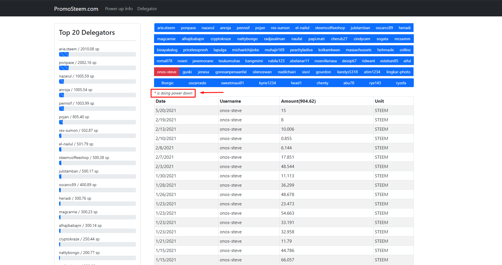Viewport: 502px width, 265px height.
Task: Click the massachussets user button
Action: tap(359, 50)
